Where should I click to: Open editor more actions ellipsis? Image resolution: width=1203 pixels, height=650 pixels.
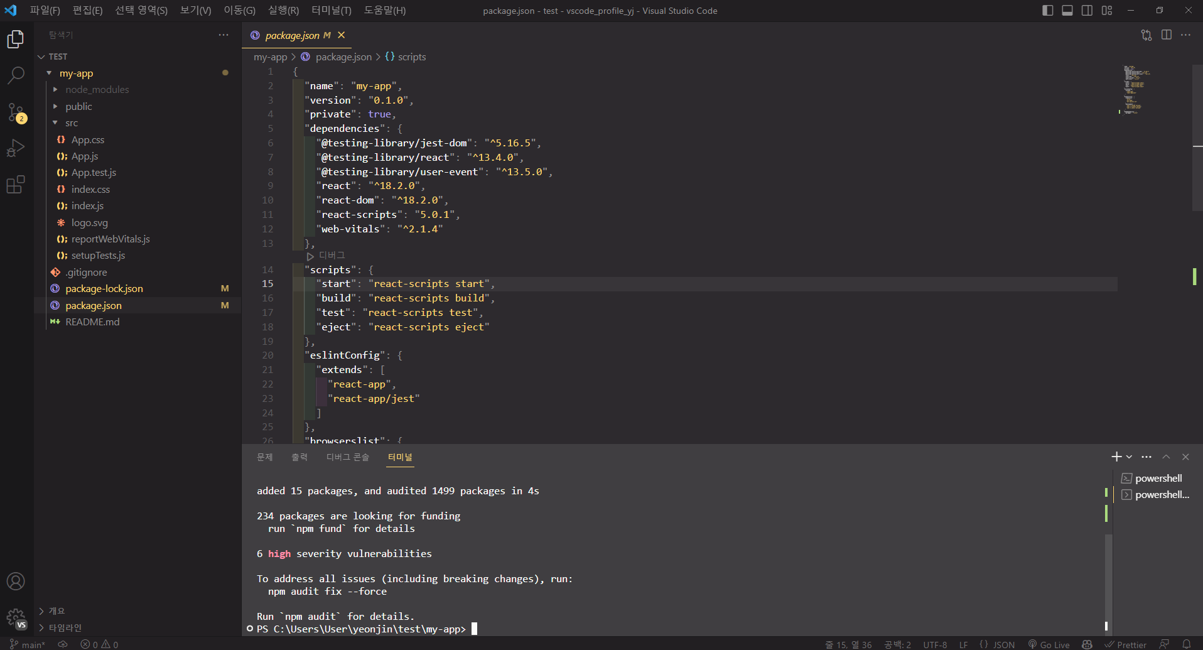click(x=1186, y=35)
